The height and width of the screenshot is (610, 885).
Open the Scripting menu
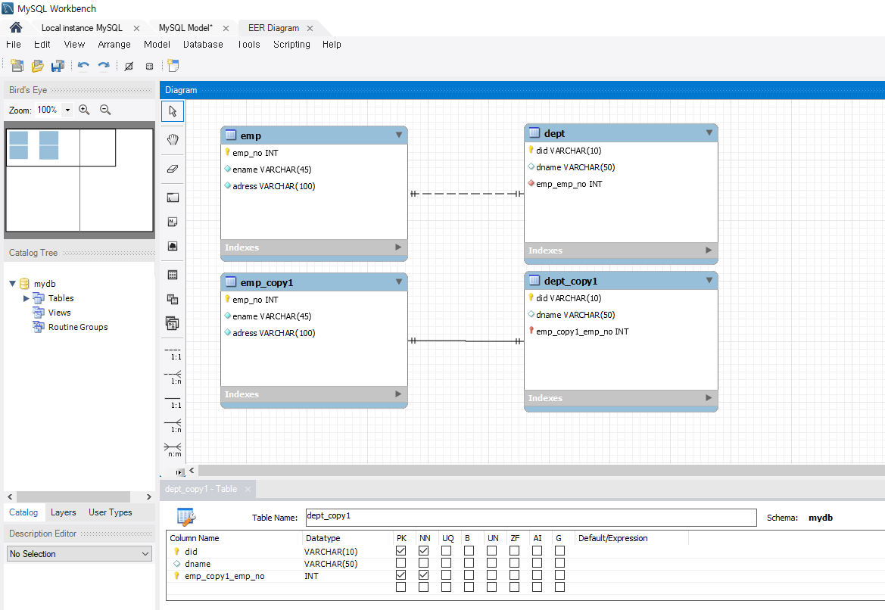click(x=291, y=44)
